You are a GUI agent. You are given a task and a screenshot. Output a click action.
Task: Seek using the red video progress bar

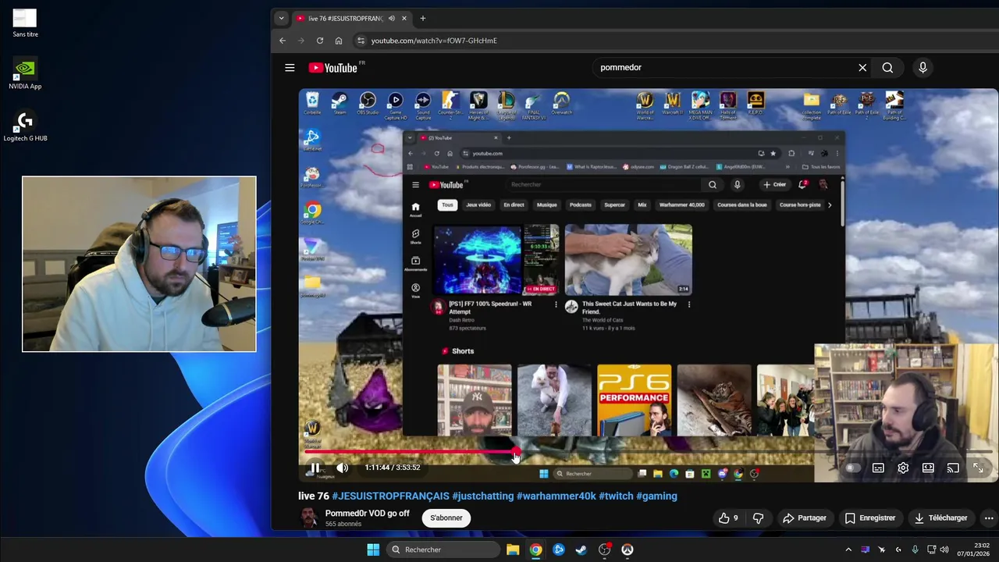pos(648,451)
